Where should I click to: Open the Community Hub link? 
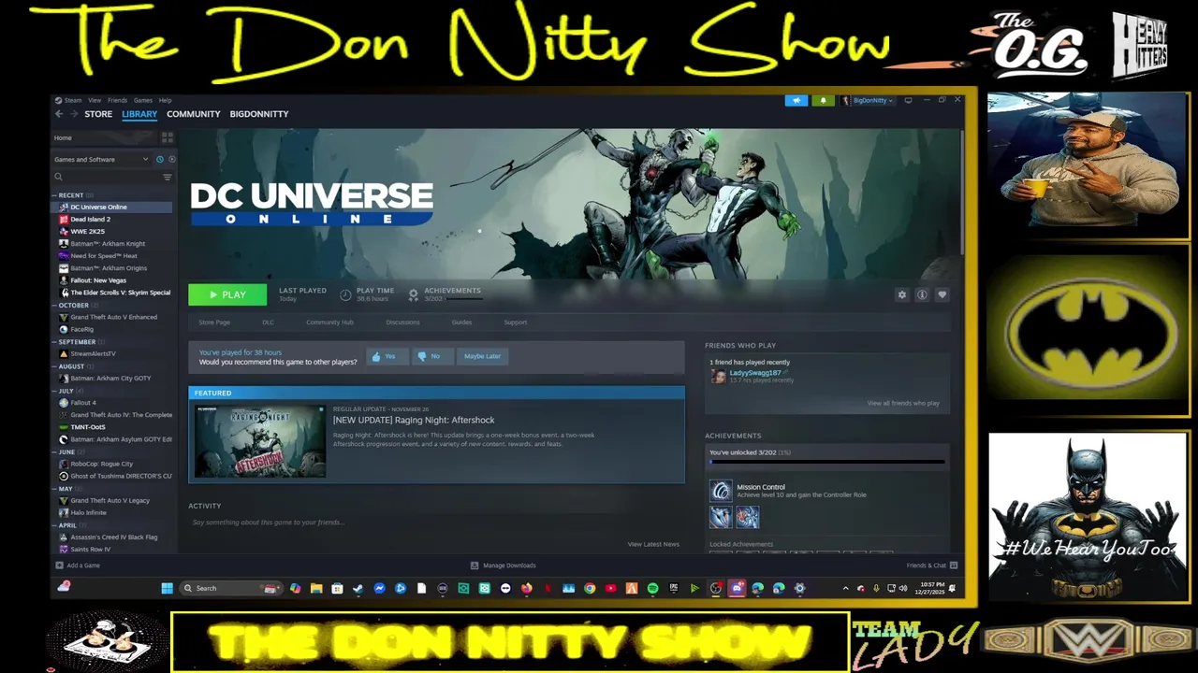329,322
